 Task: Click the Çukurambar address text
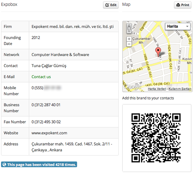click(x=72, y=147)
